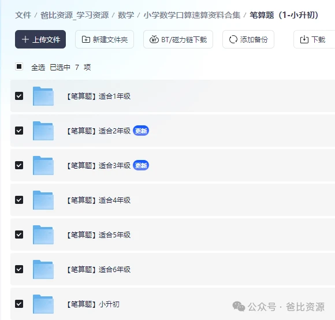Screen dimensions: 335x320
Task: Click the 添加备份 backup button
Action: (x=248, y=39)
